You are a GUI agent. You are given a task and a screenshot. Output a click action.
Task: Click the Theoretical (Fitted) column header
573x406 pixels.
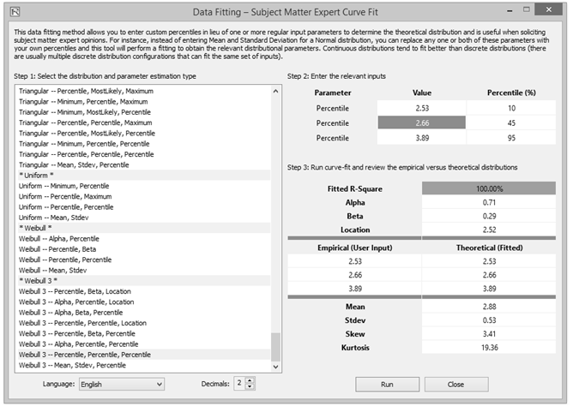(489, 248)
